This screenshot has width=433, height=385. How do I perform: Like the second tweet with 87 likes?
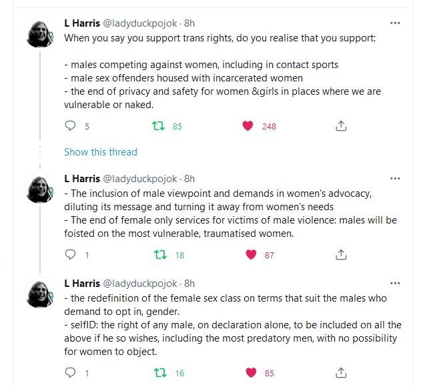coord(252,254)
